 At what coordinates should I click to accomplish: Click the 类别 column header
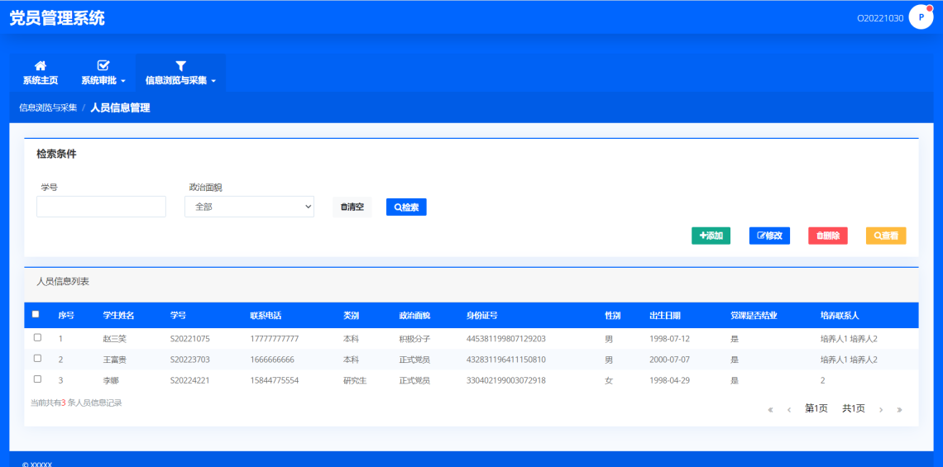point(352,316)
